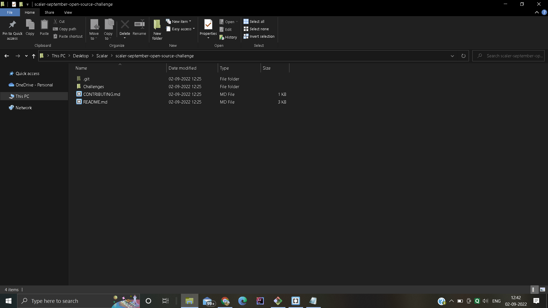Click Select all button

click(x=254, y=21)
